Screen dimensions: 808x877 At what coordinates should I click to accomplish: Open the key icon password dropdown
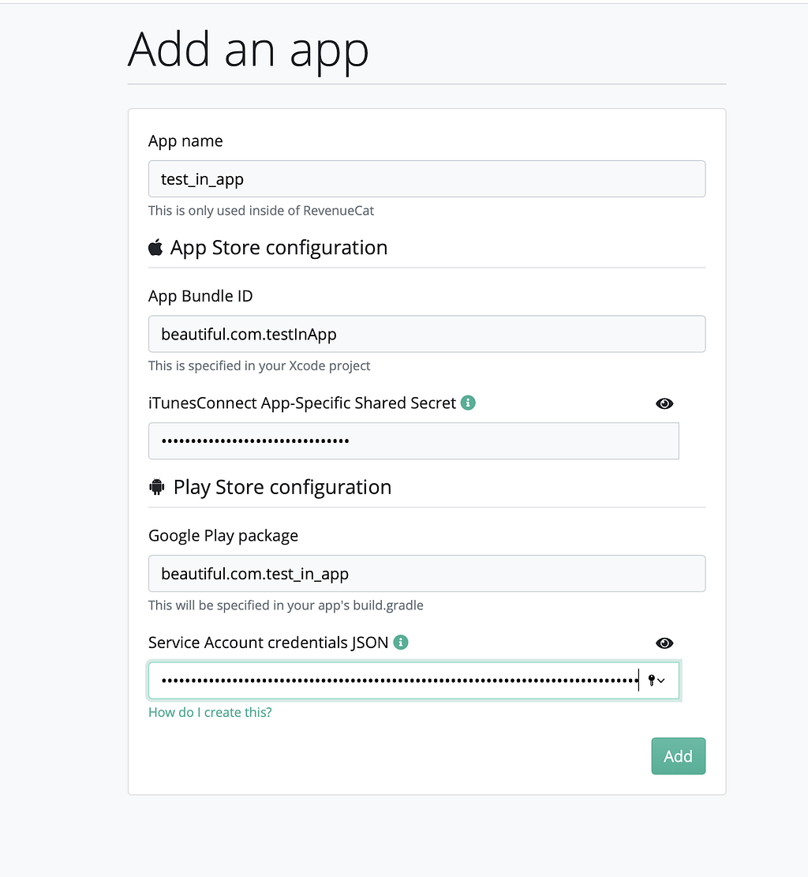click(x=656, y=680)
